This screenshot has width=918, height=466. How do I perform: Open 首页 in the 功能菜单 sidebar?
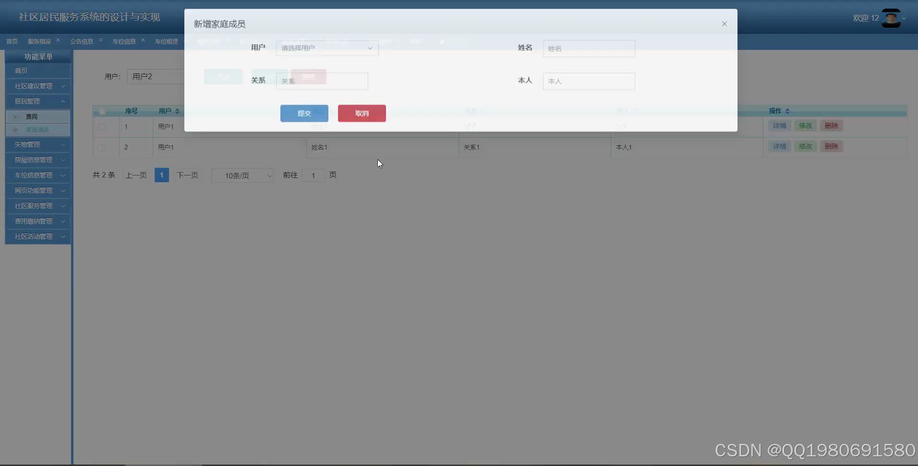click(38, 70)
